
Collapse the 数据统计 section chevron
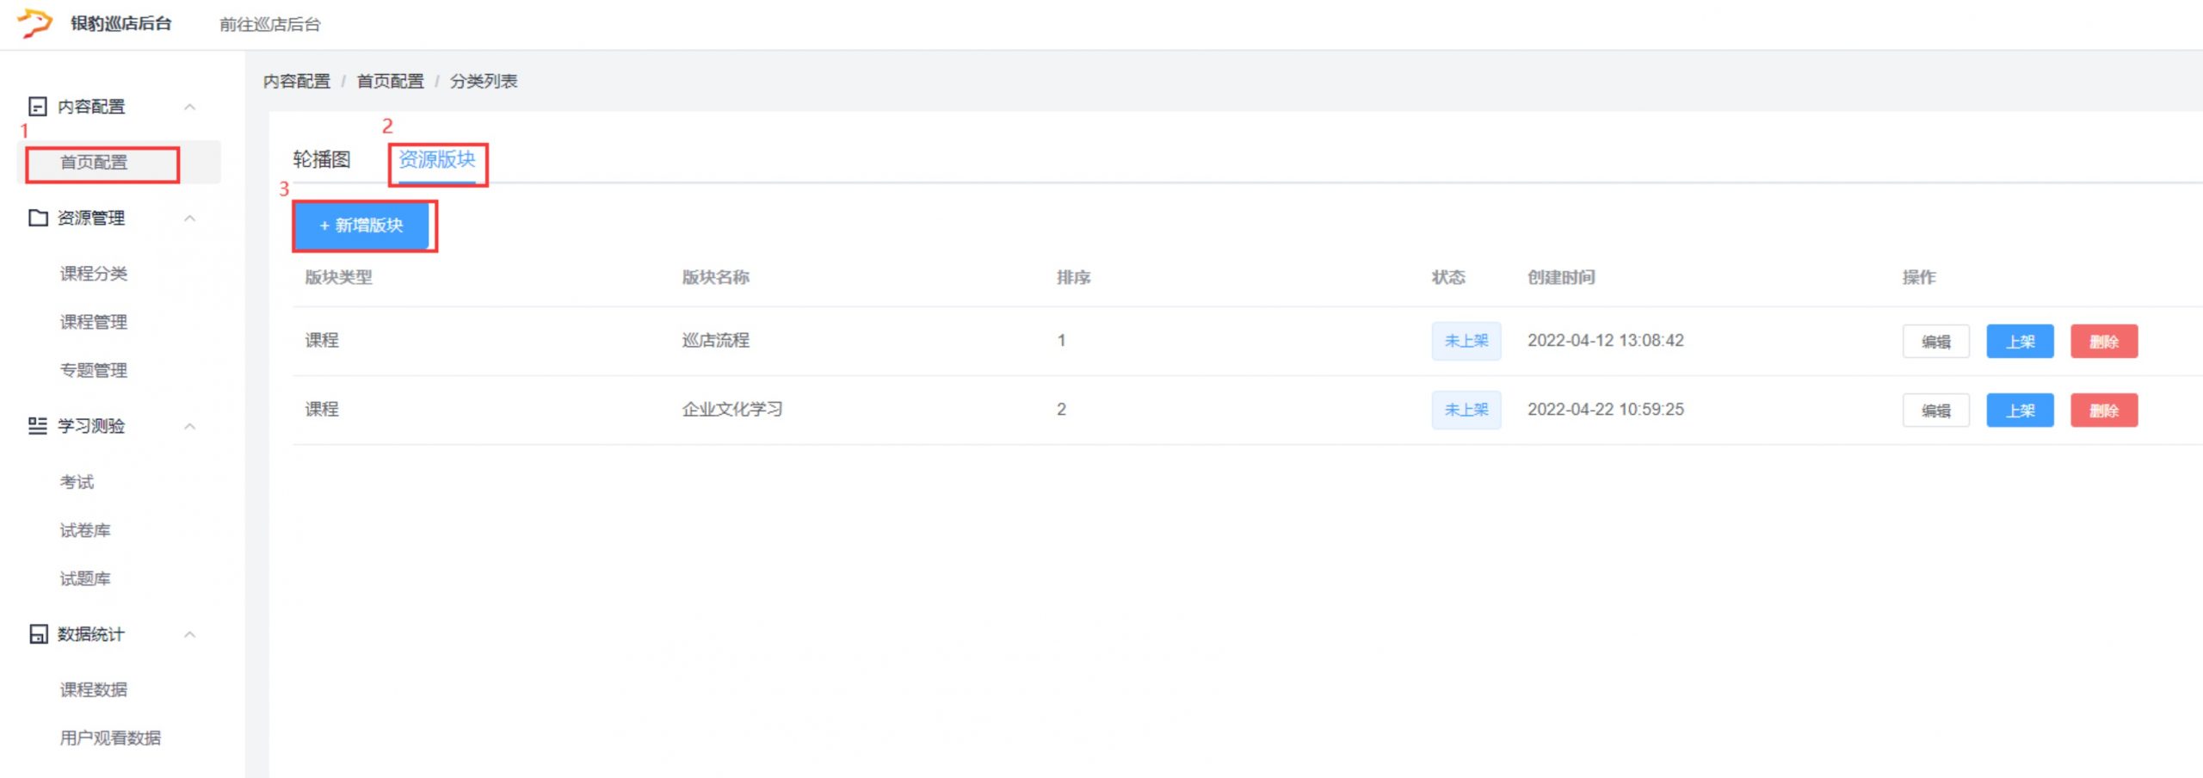(x=190, y=634)
